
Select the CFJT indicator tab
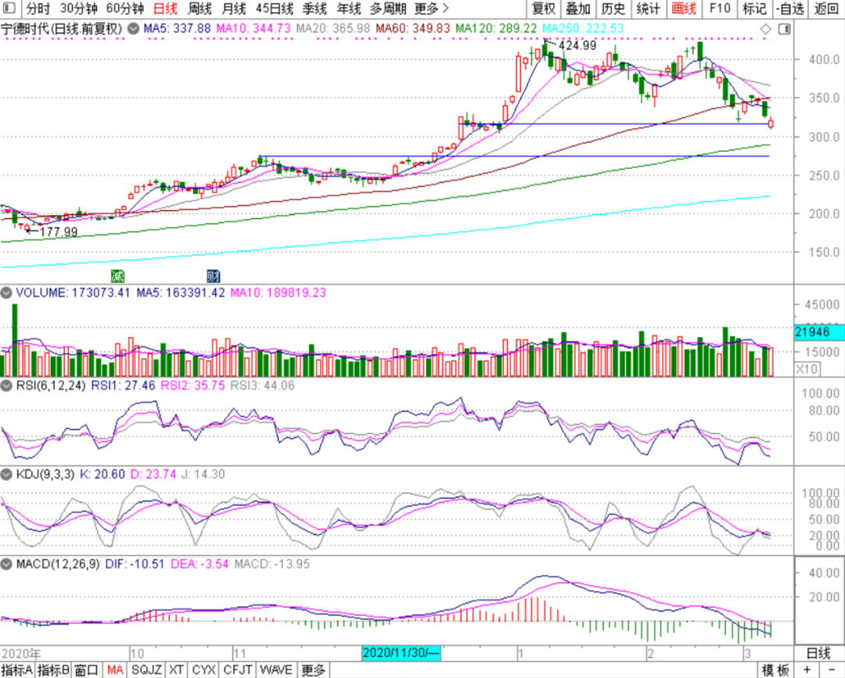click(x=238, y=670)
